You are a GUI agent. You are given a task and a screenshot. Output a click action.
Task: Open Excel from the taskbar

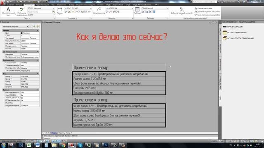click(x=29, y=145)
